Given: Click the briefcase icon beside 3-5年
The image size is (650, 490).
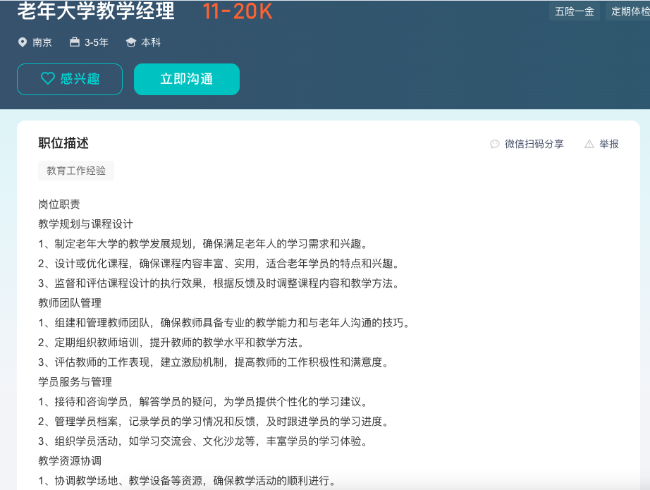Looking at the screenshot, I should [75, 42].
